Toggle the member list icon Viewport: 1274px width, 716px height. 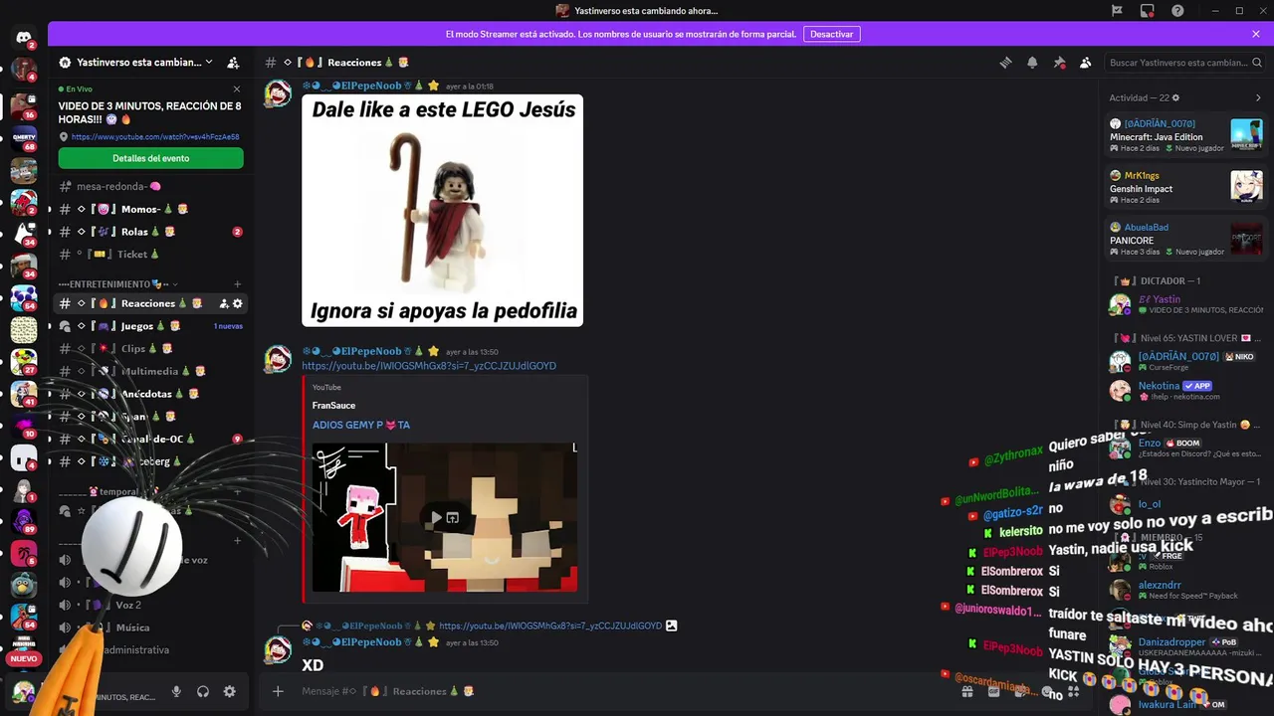click(1086, 63)
